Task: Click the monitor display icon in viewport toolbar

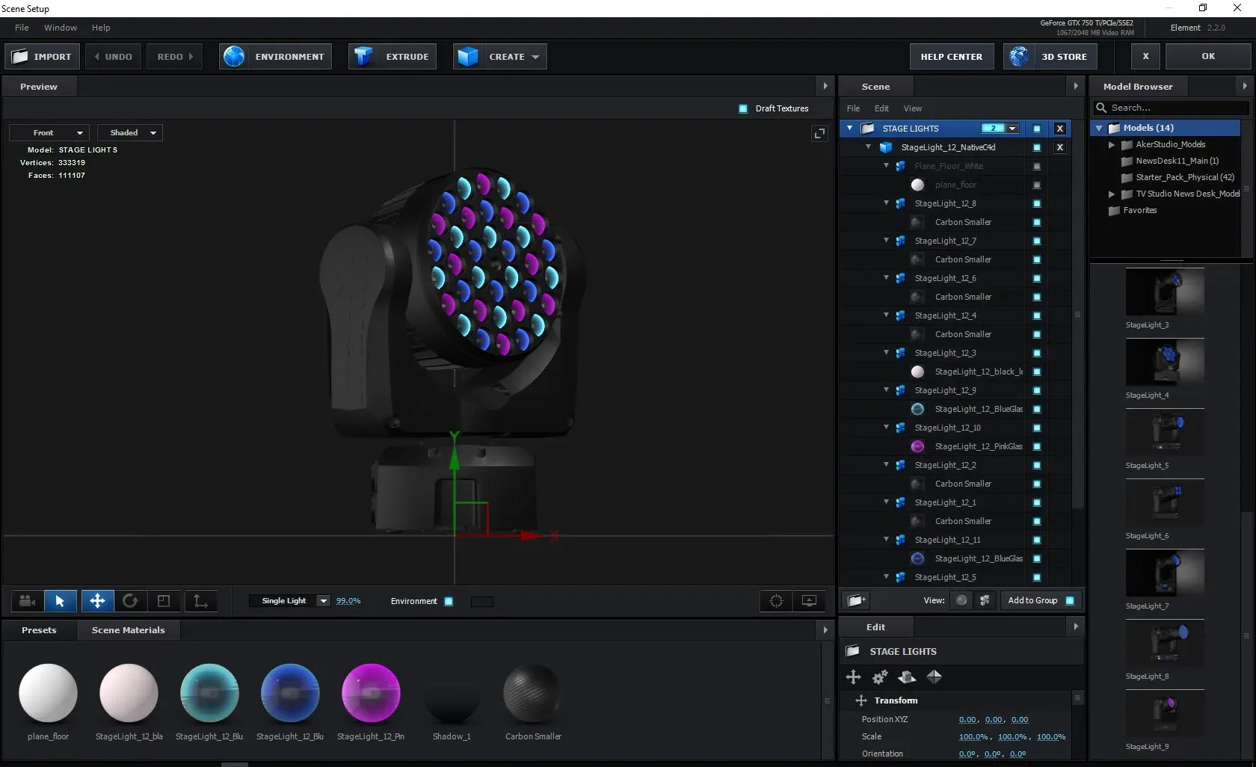Action: (x=809, y=601)
